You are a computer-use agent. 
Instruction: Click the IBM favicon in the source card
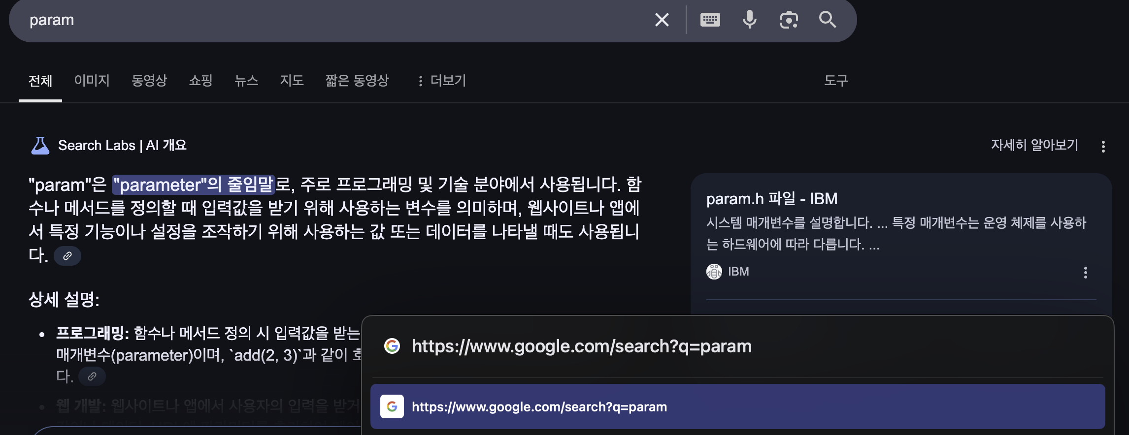tap(714, 272)
